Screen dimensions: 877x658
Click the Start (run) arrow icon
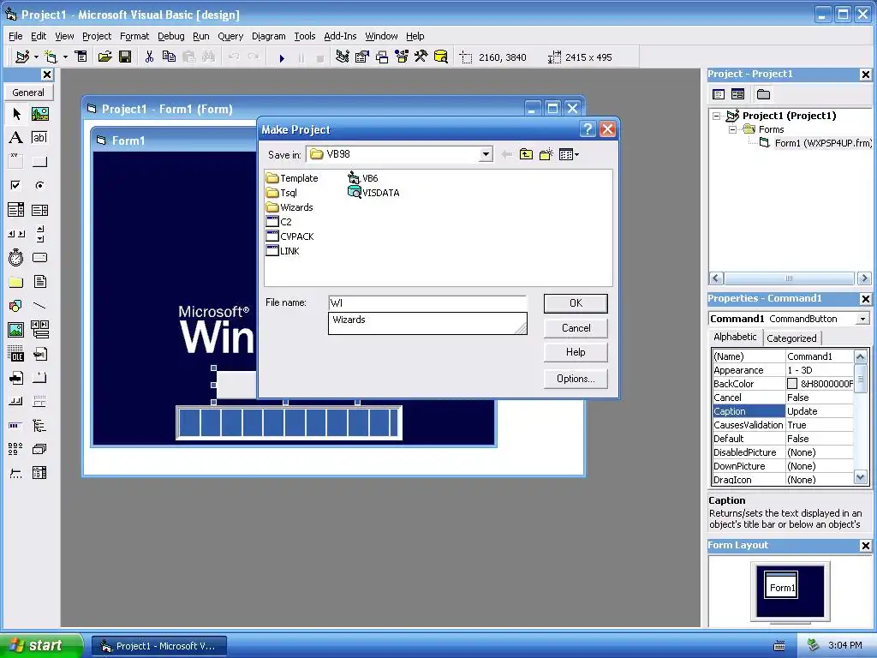[282, 57]
